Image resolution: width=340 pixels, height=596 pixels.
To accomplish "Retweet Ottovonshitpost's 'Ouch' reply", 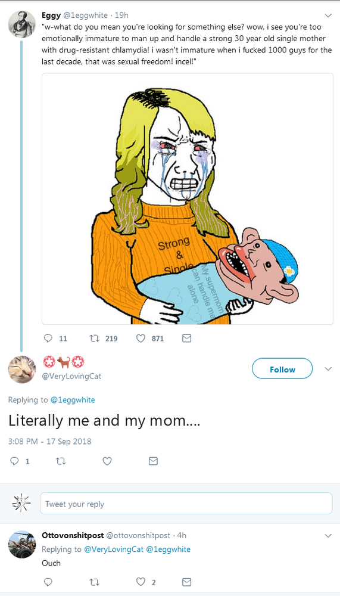I will pos(94,582).
